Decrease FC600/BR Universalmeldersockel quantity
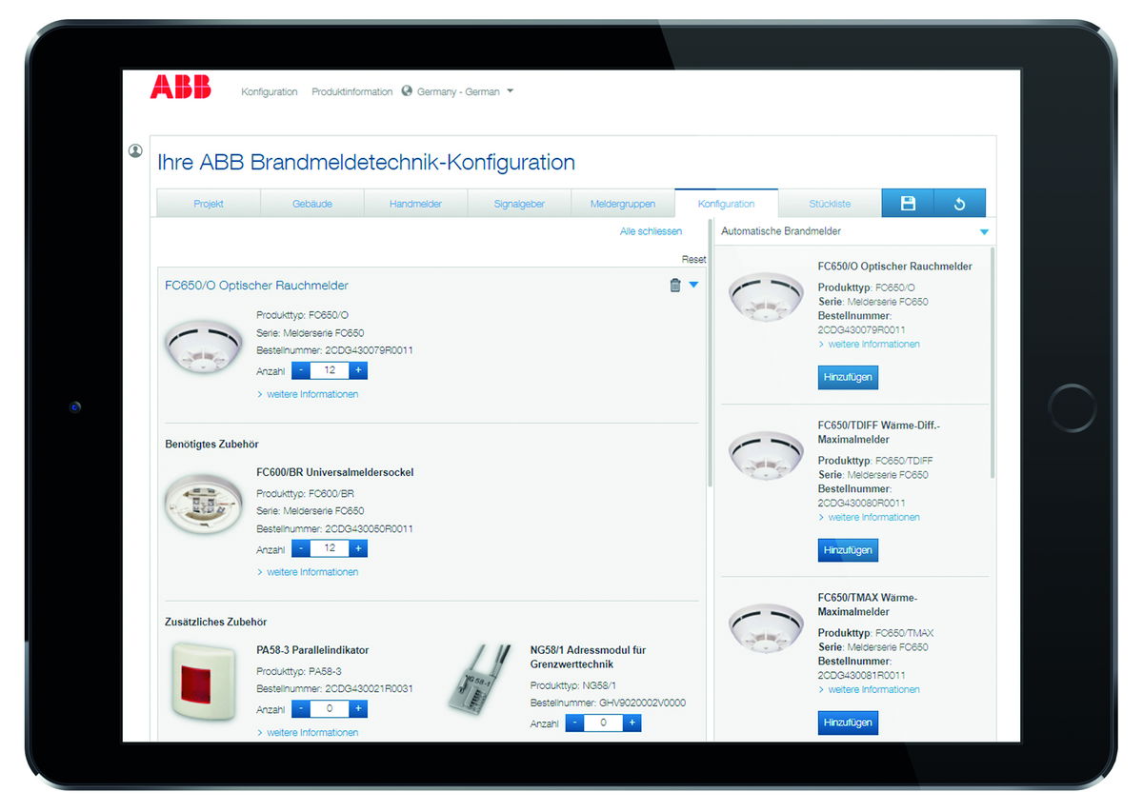This screenshot has width=1143, height=812. click(x=301, y=548)
